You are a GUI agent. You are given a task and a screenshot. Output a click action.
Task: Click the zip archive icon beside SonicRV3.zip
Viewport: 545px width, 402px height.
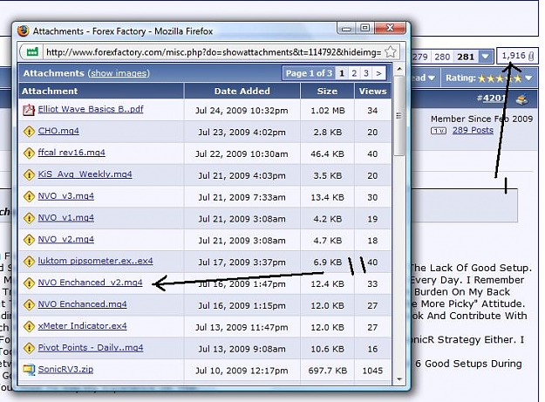tap(29, 370)
